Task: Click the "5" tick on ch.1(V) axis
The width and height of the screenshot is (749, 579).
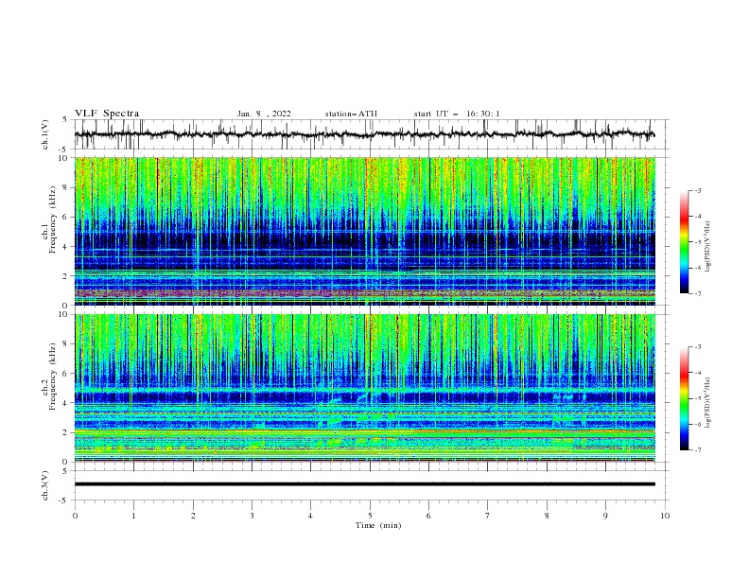Action: pos(65,120)
